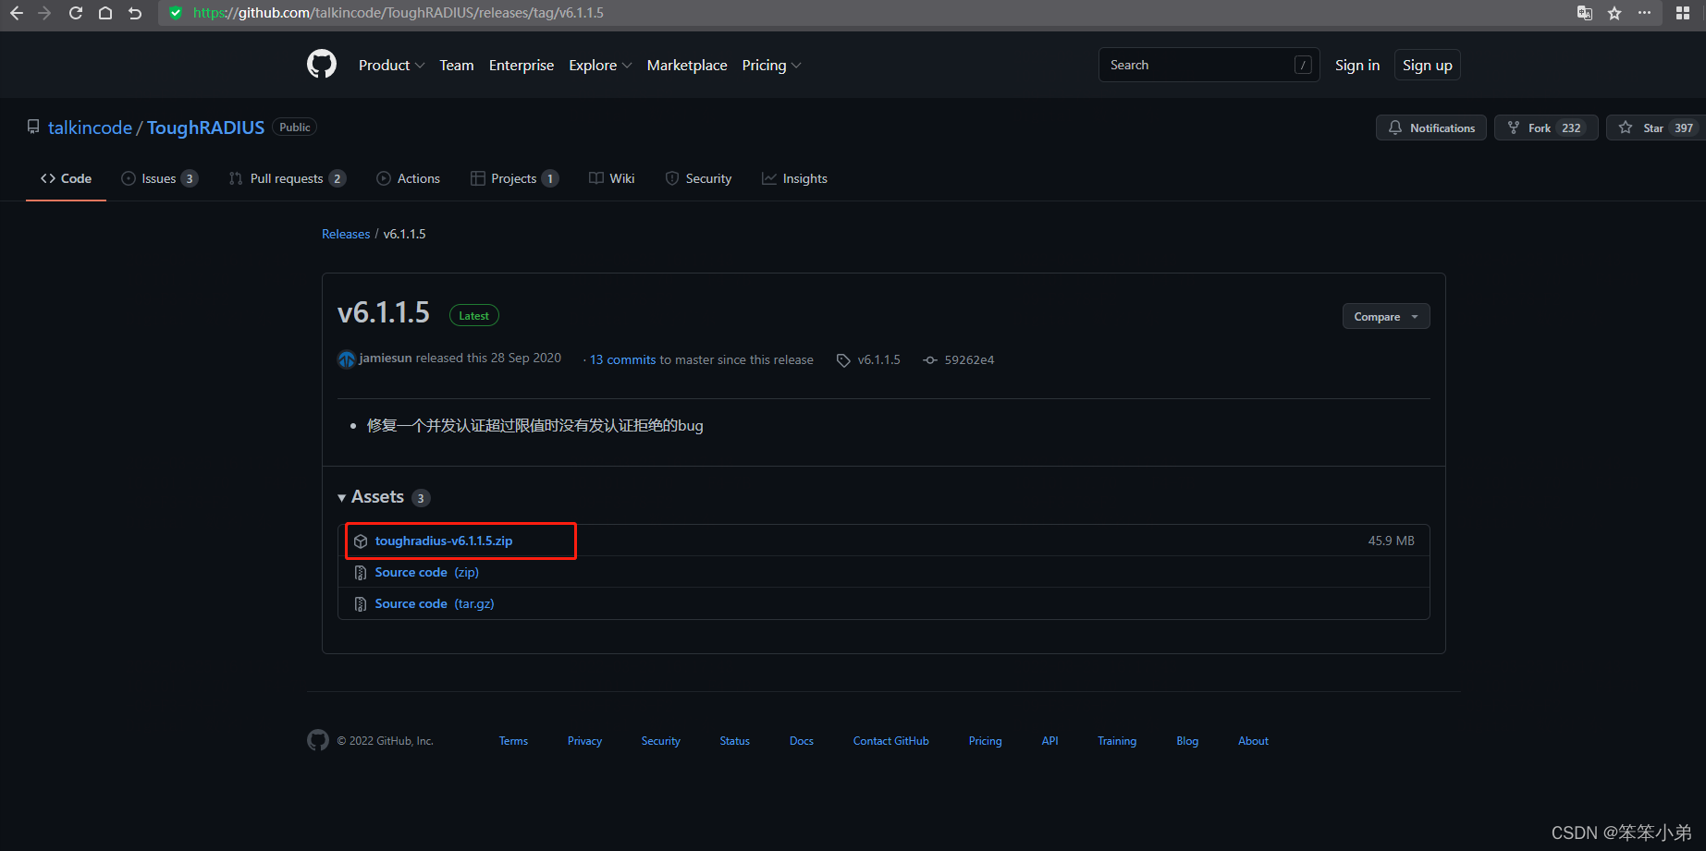The width and height of the screenshot is (1706, 851).
Task: Click the tag icon next to v6.1.1.5
Action: click(843, 360)
